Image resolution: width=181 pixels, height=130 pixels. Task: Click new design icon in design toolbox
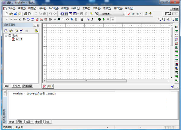coord(6,31)
